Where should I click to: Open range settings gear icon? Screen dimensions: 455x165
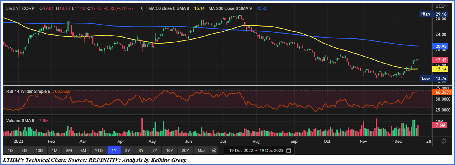(214, 150)
